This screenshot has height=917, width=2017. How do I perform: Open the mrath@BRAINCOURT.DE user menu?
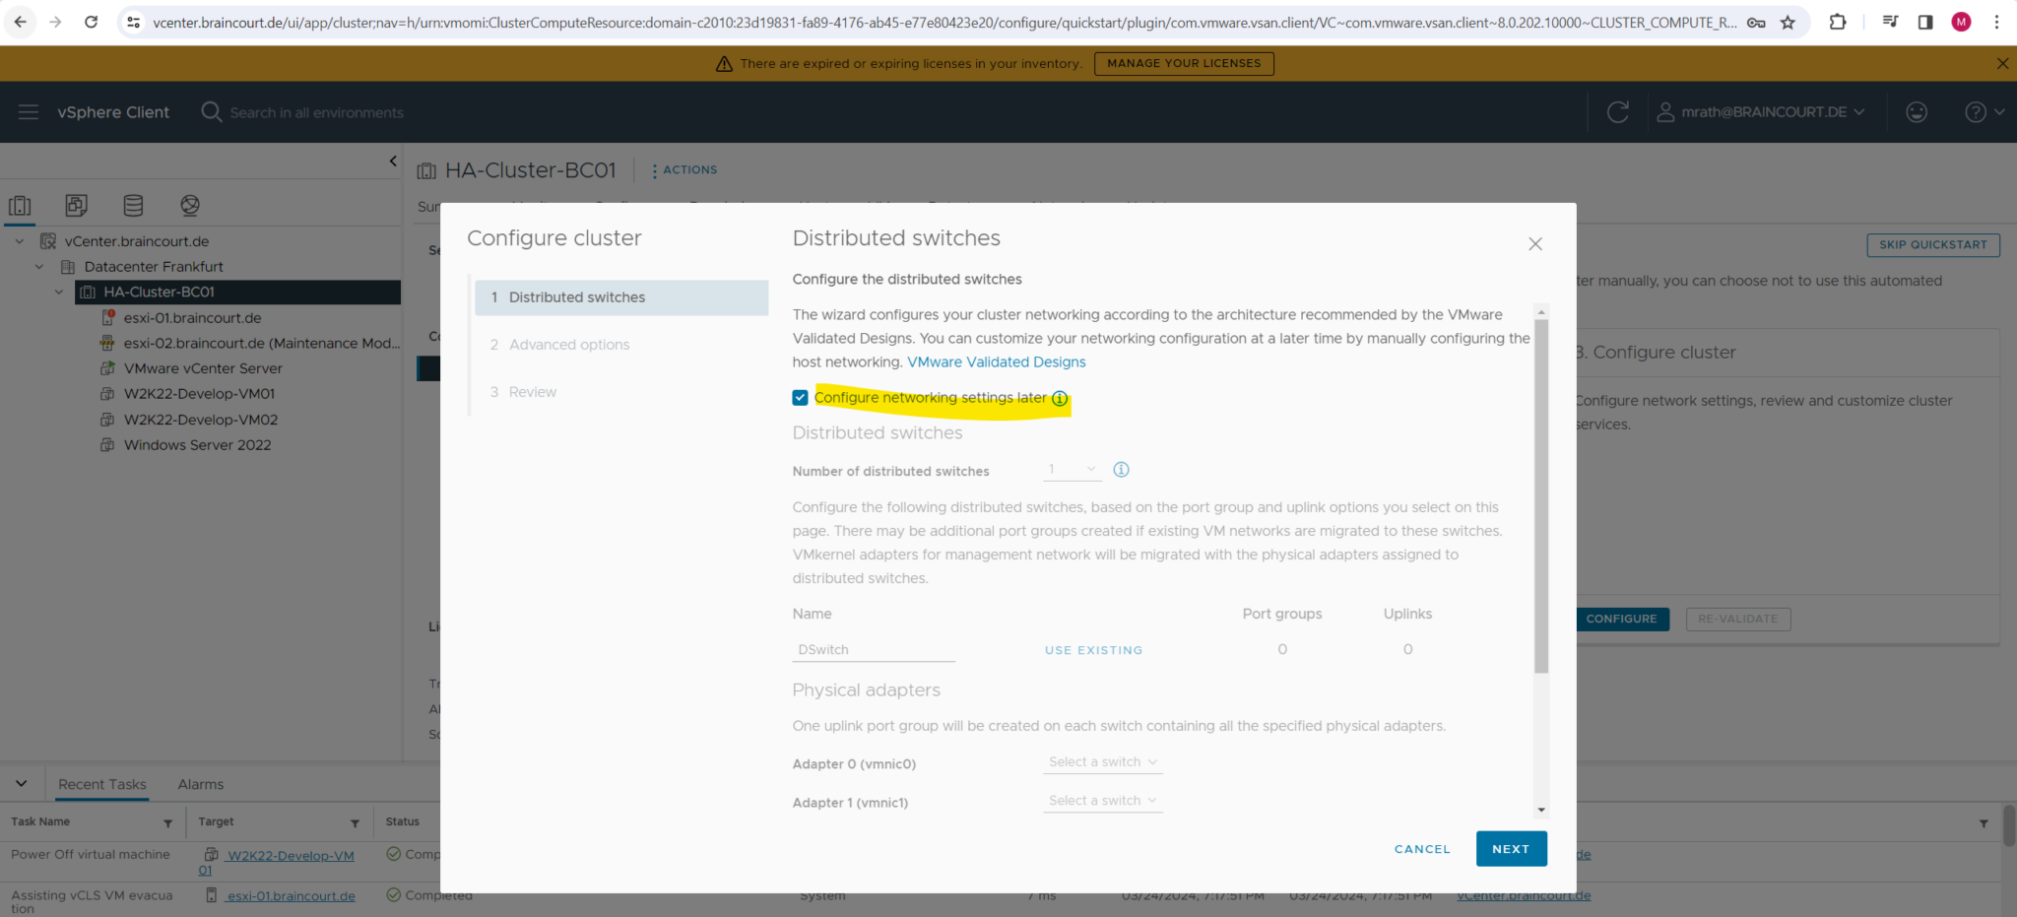[1763, 111]
